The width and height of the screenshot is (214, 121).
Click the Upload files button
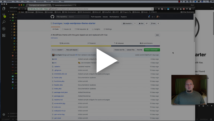tap(131, 50)
